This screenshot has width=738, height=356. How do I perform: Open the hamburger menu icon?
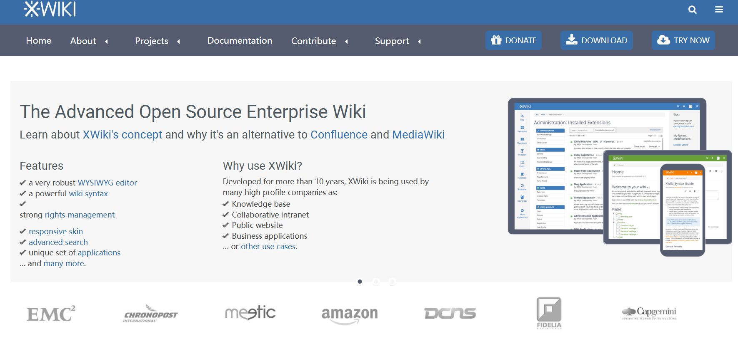pos(719,10)
